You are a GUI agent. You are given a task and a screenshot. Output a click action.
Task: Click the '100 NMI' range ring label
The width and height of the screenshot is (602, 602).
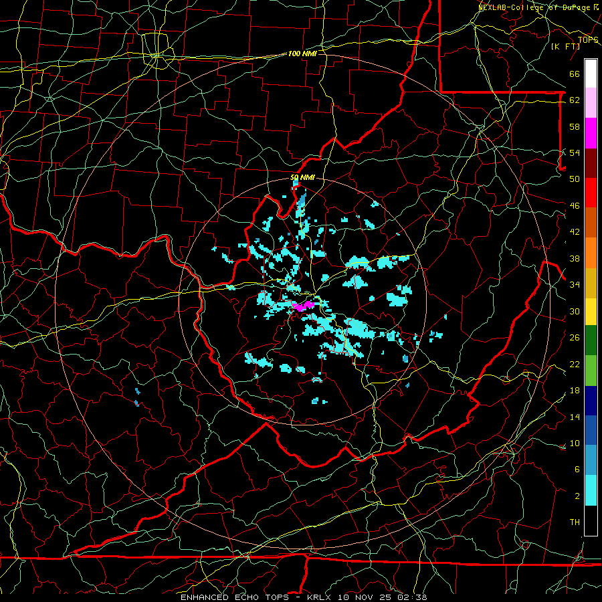(x=302, y=54)
